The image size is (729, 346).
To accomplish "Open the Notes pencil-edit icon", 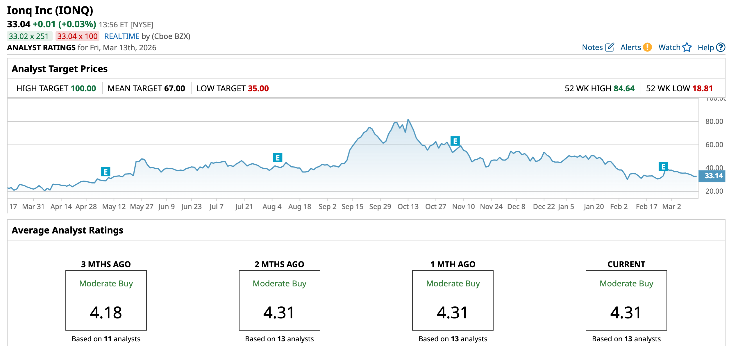I will (x=610, y=47).
